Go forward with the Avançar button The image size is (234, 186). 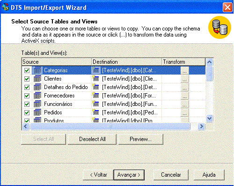point(129,175)
